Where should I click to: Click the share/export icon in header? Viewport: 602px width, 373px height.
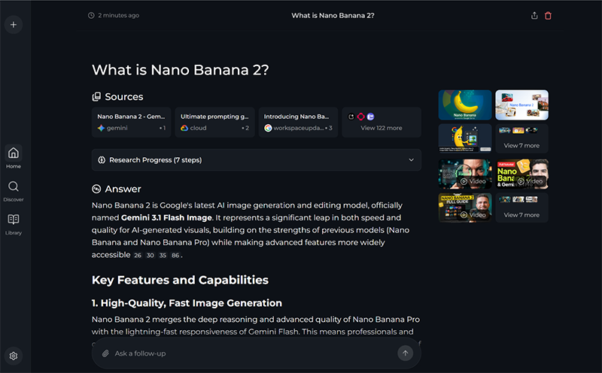[x=534, y=16]
